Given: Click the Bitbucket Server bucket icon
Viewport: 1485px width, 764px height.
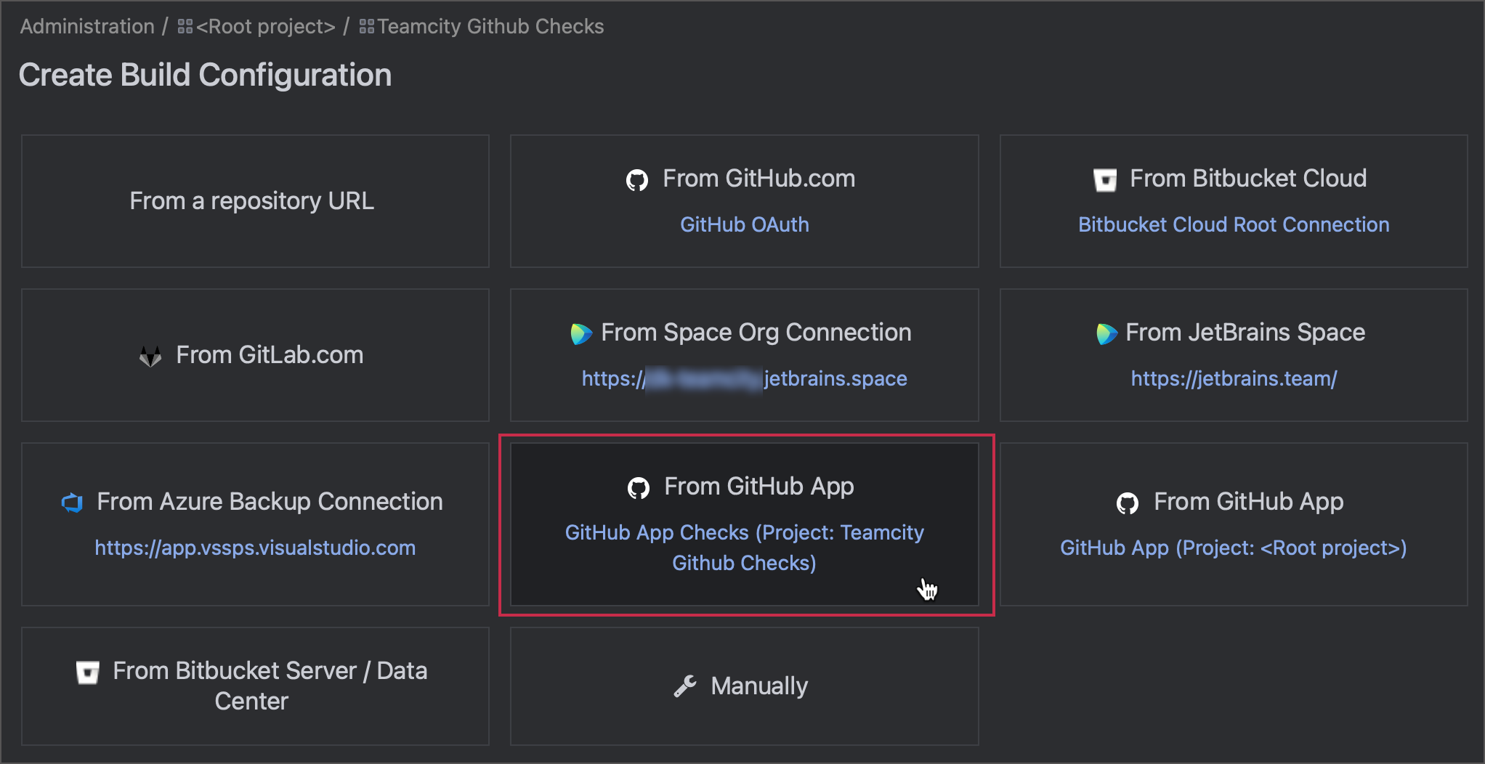Looking at the screenshot, I should pos(87,672).
